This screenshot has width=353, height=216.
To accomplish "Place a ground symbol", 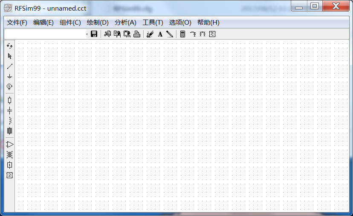I will tap(9, 77).
